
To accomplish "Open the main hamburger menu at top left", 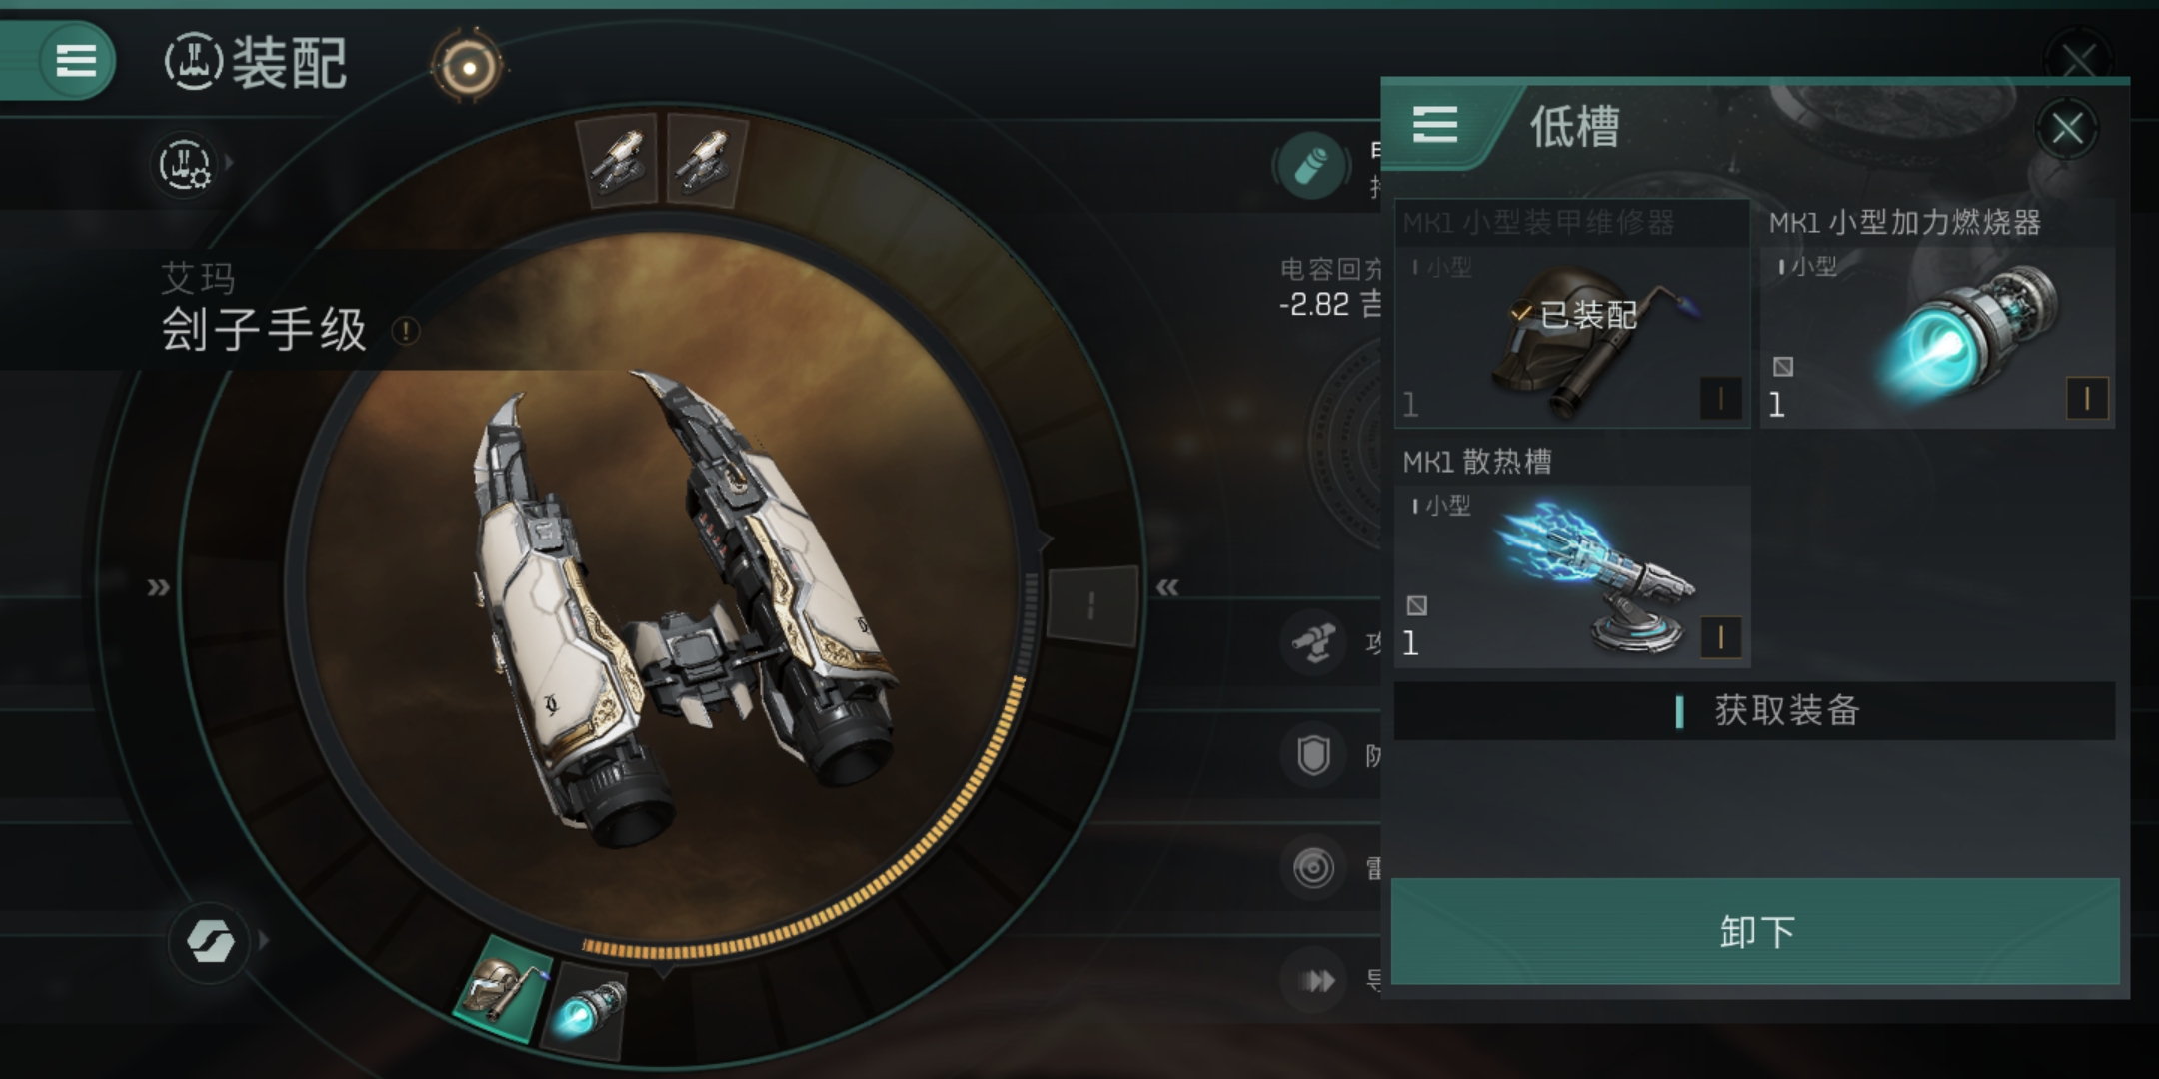I will point(76,61).
